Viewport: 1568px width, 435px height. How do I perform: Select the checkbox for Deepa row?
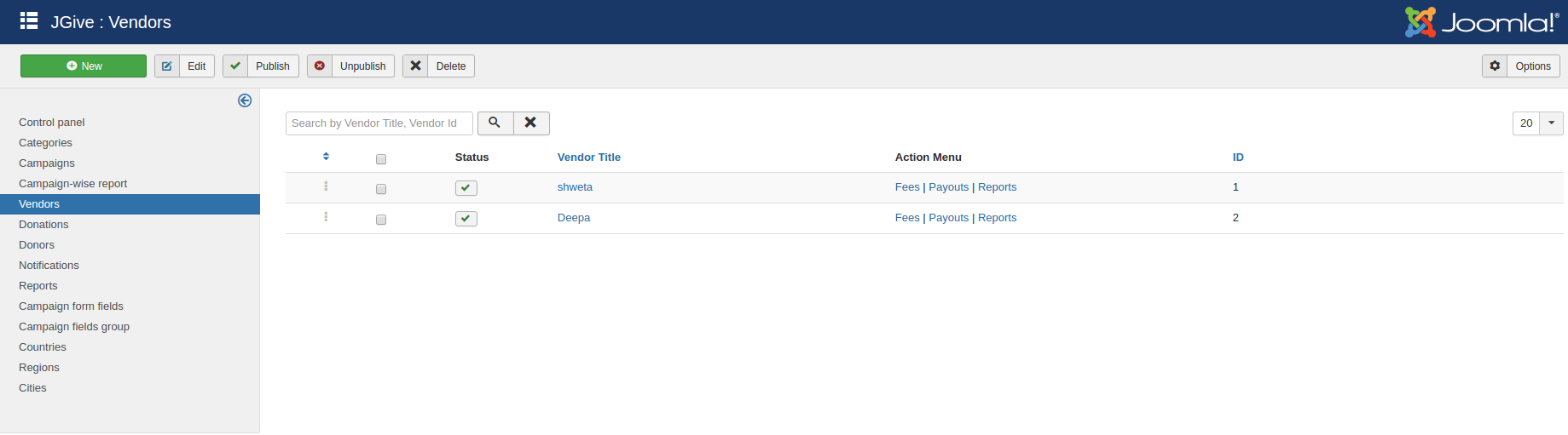coord(381,220)
